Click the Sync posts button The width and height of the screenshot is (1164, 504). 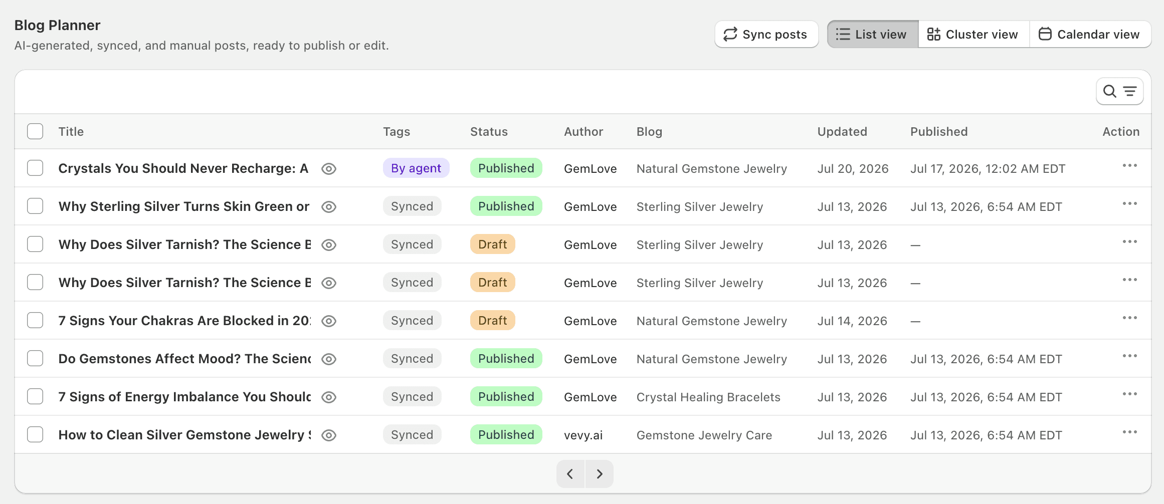(x=766, y=34)
